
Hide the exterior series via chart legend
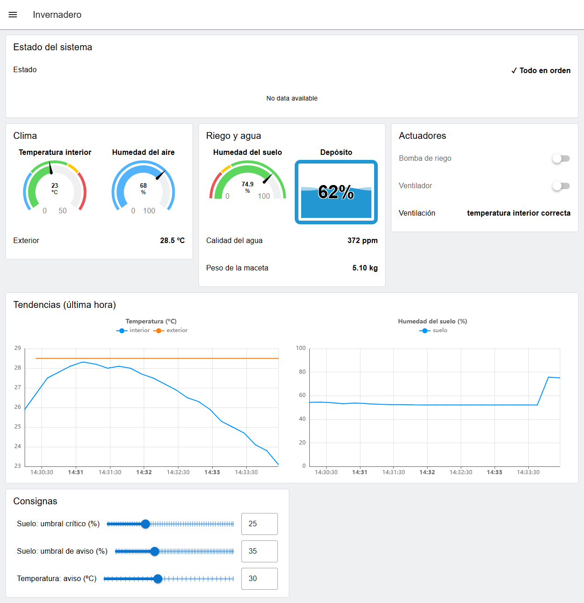pos(171,330)
